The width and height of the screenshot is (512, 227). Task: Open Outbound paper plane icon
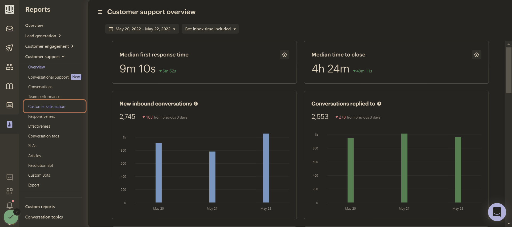point(10,48)
